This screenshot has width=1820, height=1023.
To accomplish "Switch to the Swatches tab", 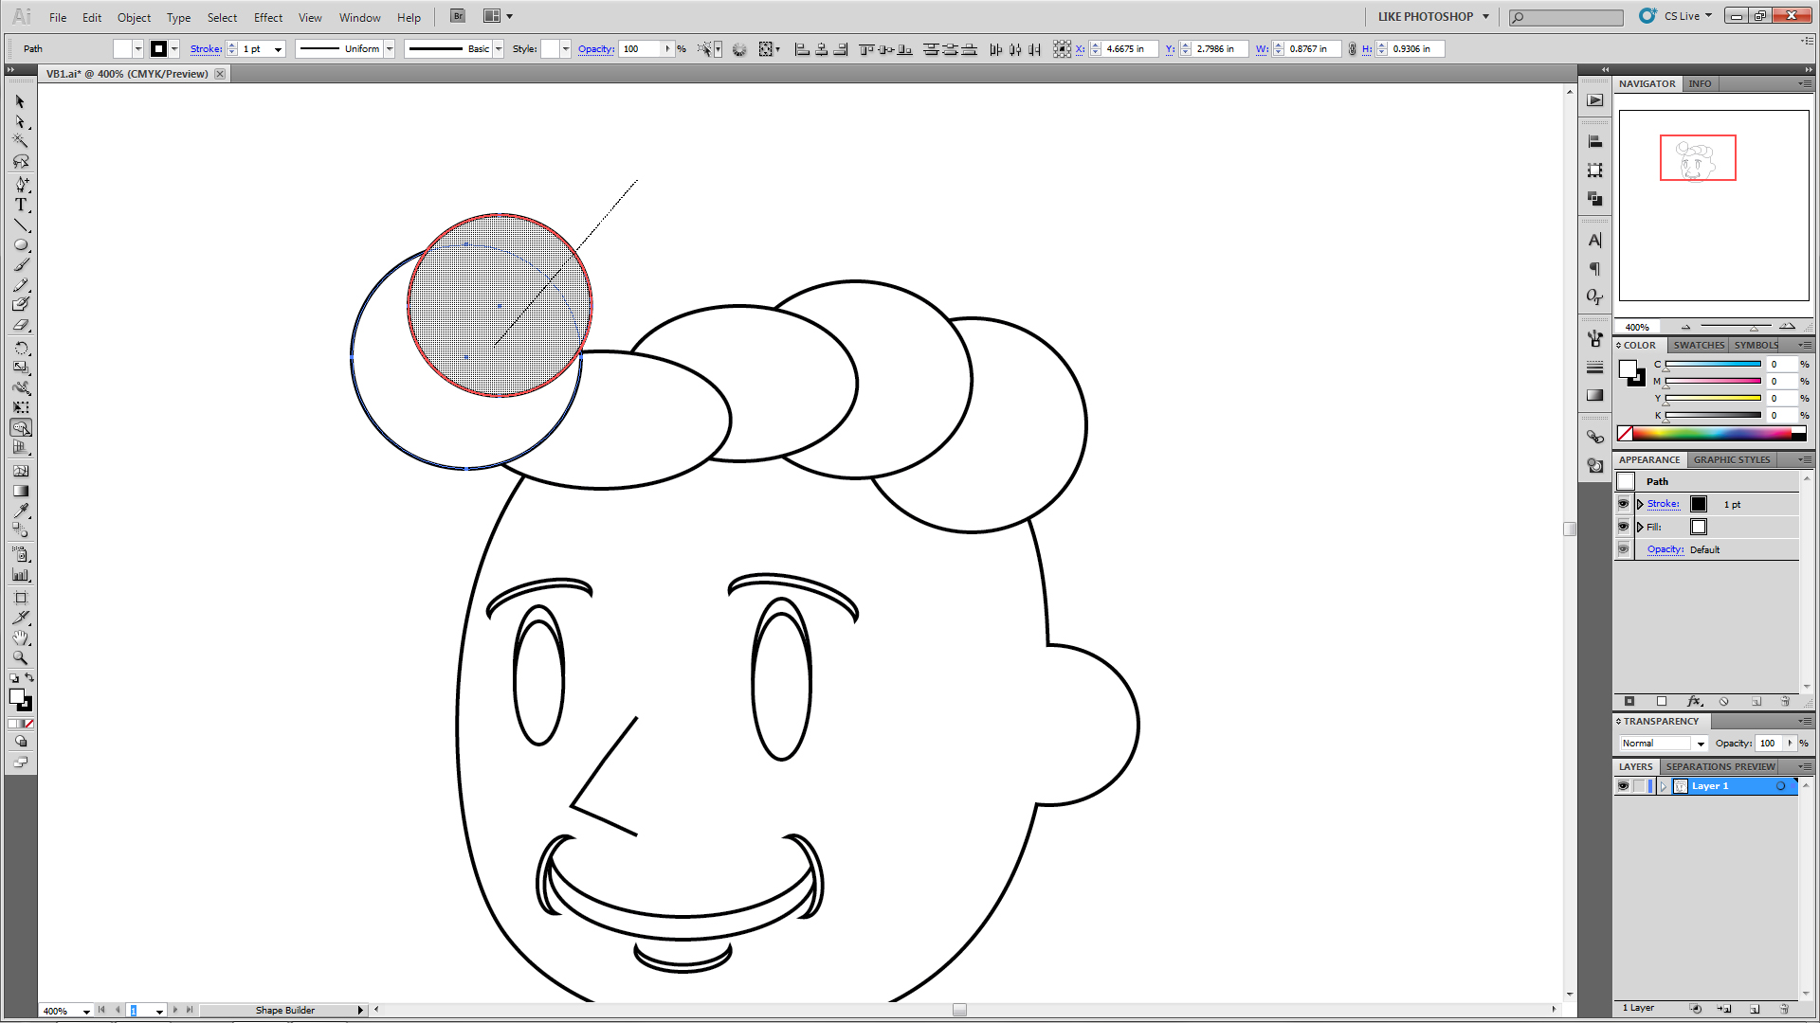I will [1698, 345].
